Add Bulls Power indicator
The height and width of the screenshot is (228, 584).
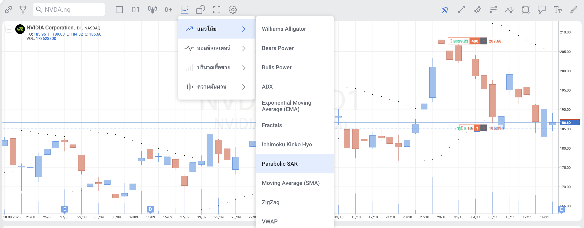point(294,67)
